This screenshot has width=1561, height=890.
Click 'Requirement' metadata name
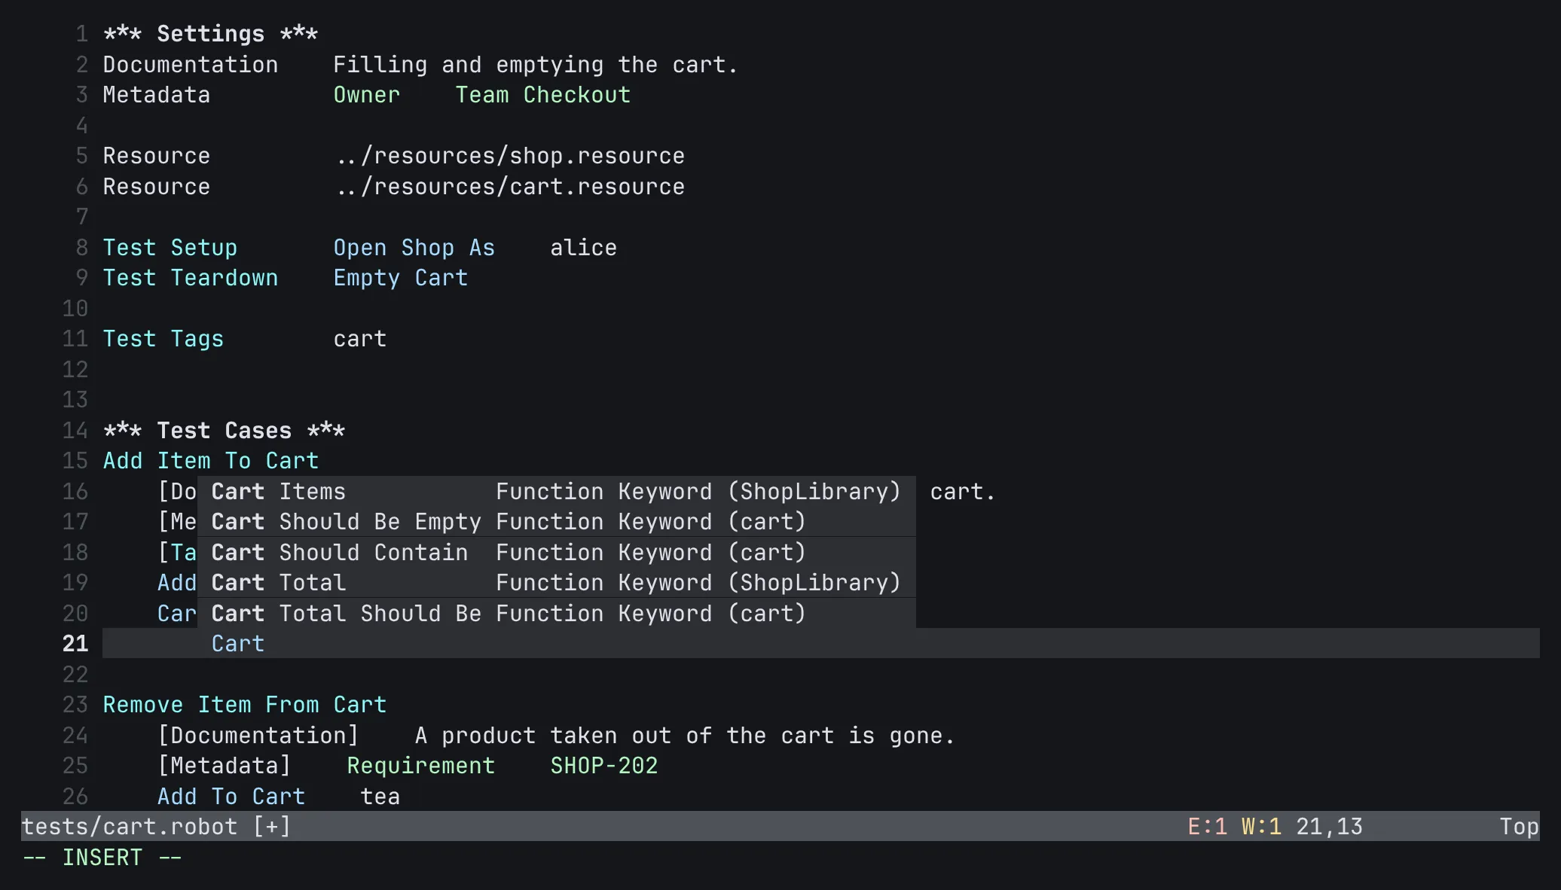pyautogui.click(x=421, y=765)
